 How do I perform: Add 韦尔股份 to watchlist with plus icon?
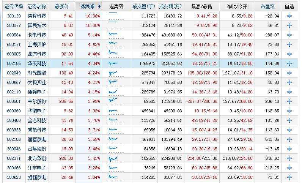pyautogui.click(x=289, y=101)
